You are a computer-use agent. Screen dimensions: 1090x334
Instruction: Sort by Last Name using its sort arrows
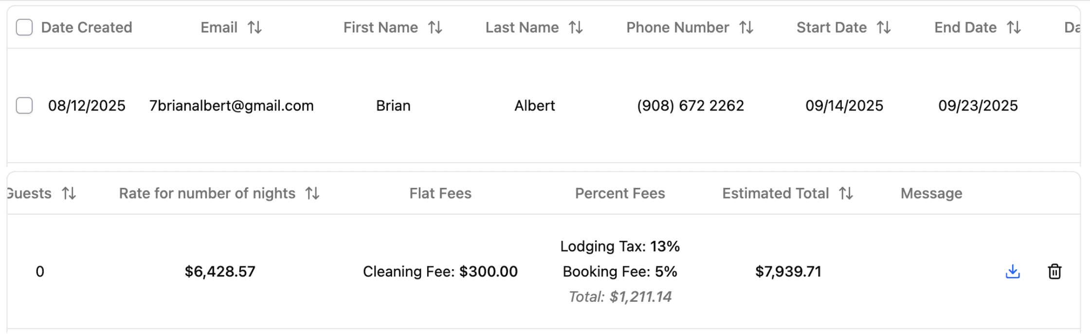576,28
